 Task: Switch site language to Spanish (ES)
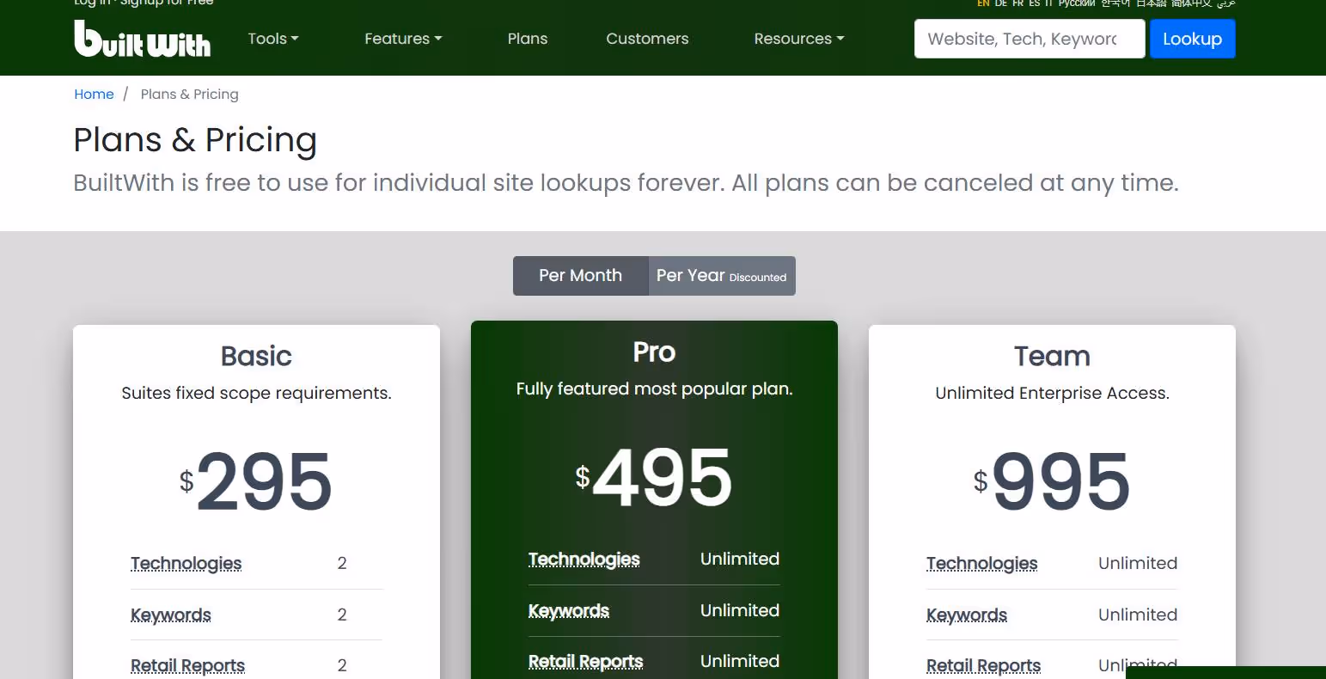tap(1034, 3)
